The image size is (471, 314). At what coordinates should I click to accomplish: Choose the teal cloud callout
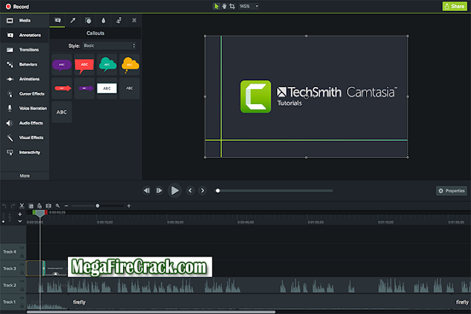tap(107, 65)
